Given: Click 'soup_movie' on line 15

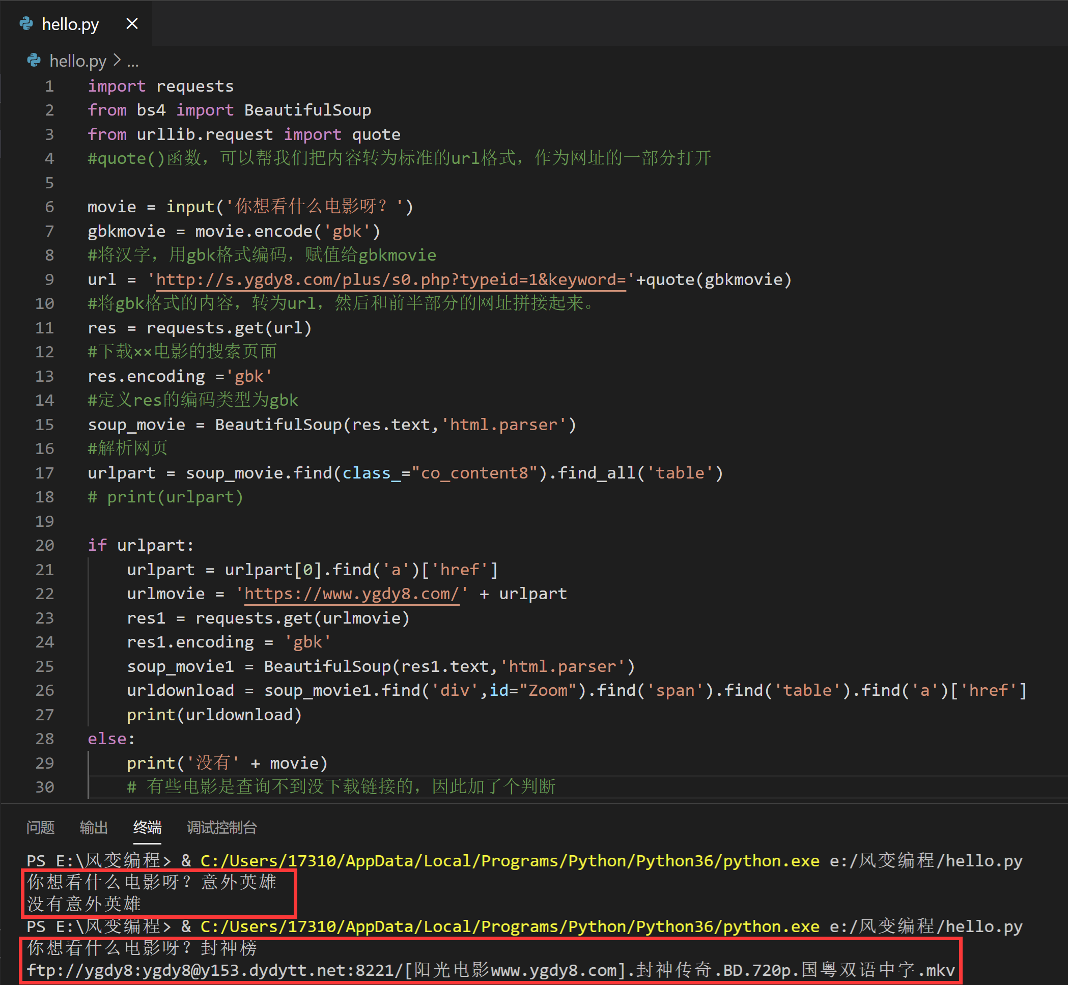Looking at the screenshot, I should tap(136, 425).
